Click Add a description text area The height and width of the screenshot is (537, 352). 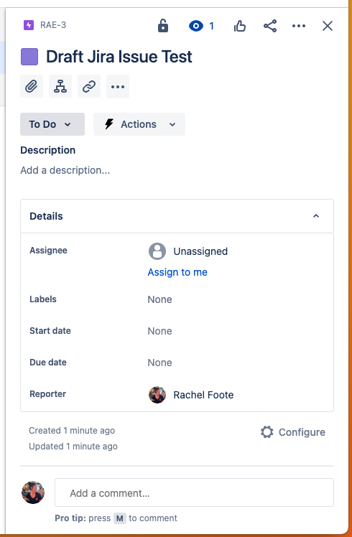[x=65, y=170]
